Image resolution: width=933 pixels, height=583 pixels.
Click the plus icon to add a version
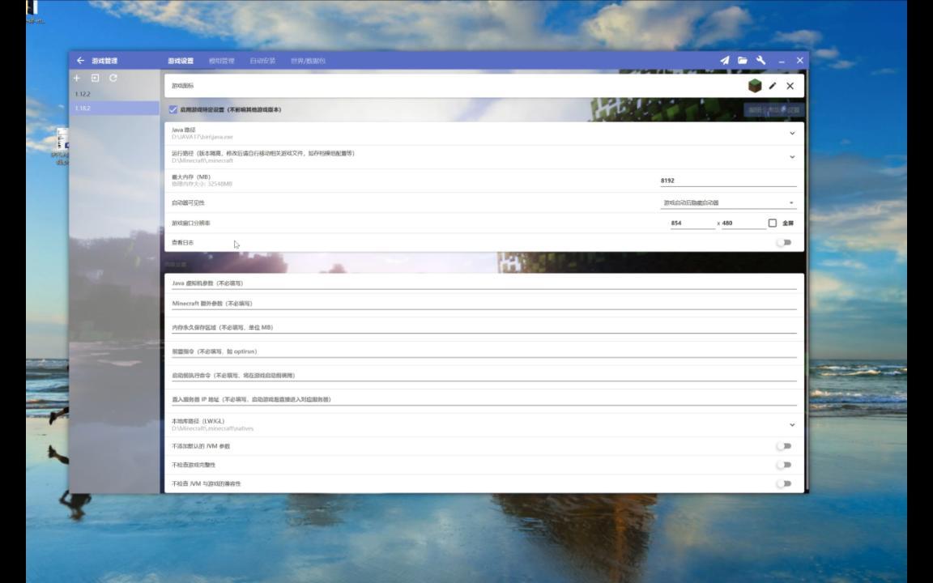[76, 78]
